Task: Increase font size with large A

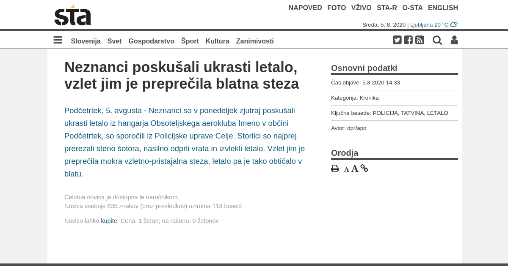Action: pyautogui.click(x=355, y=168)
